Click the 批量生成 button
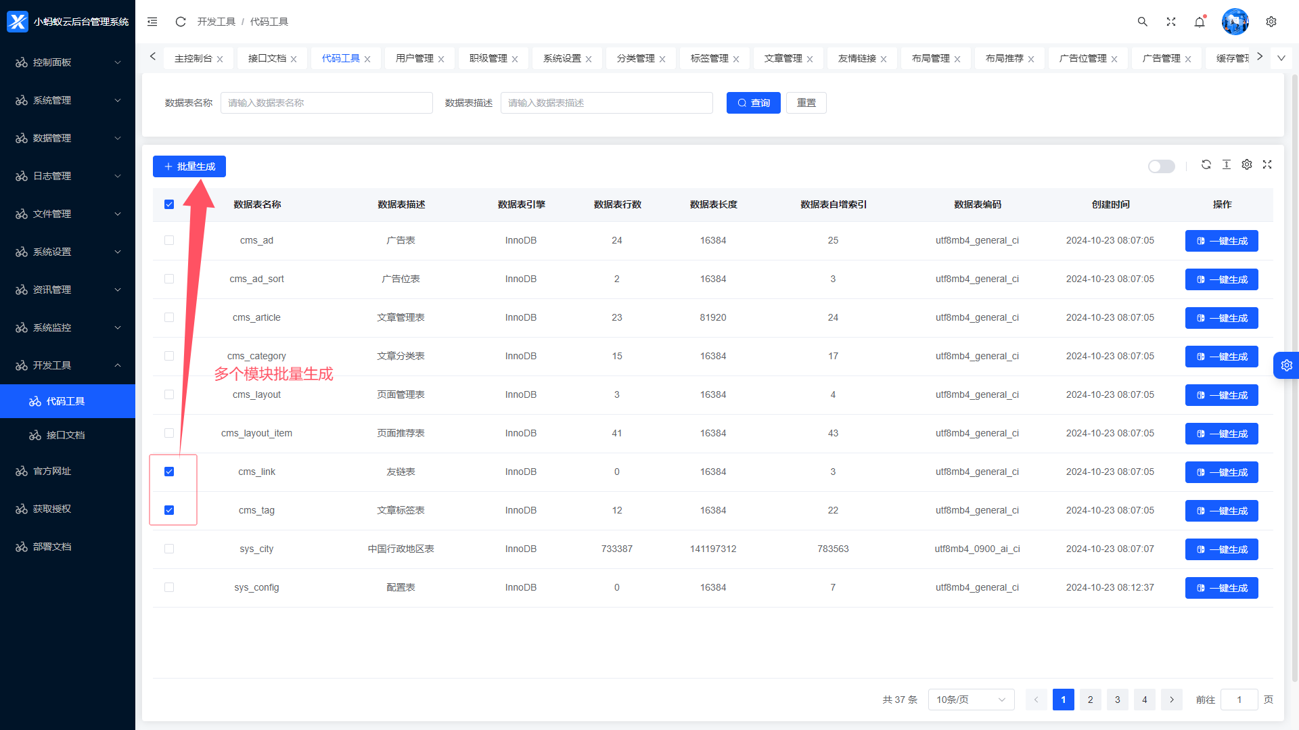The width and height of the screenshot is (1299, 730). 189,166
